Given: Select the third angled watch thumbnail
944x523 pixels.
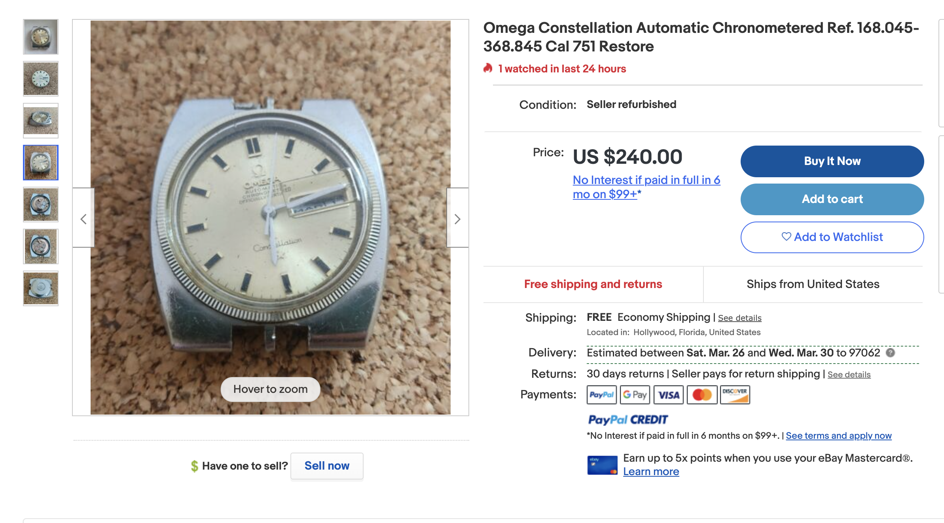Looking at the screenshot, I should (x=41, y=121).
